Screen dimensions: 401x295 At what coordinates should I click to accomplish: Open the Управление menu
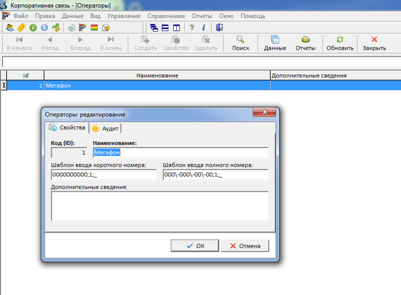tap(124, 16)
